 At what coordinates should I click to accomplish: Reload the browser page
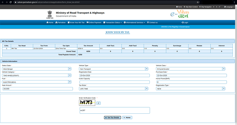(x=11, y=2)
